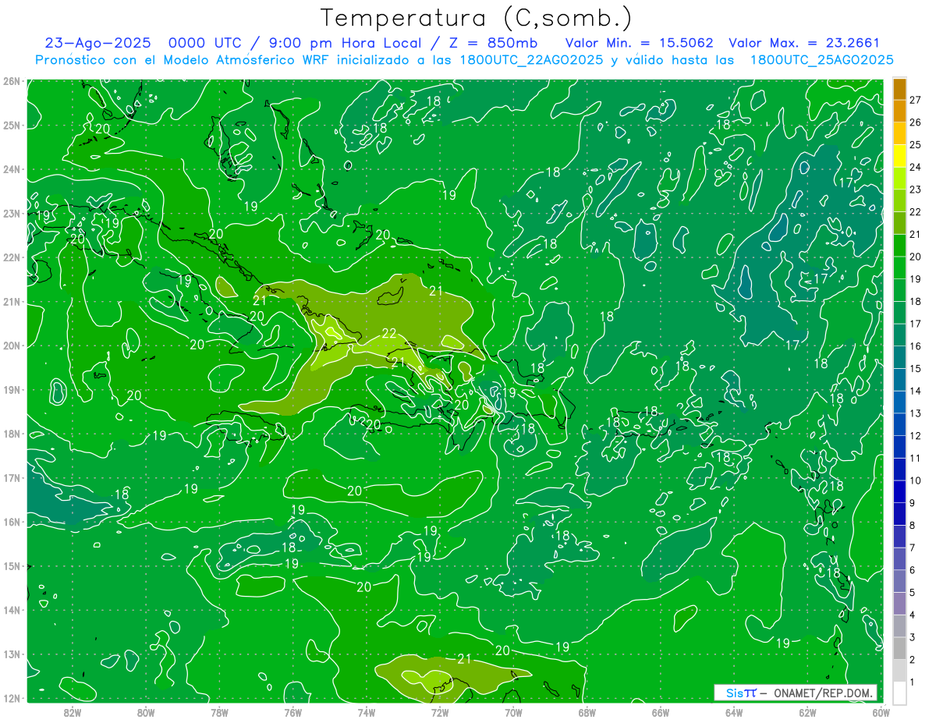Click the color scale value '10'

point(915,480)
